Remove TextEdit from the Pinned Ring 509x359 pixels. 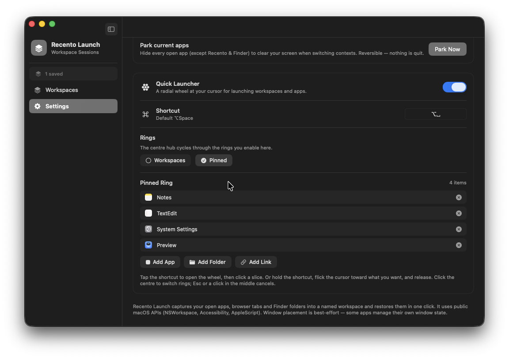[x=458, y=214]
